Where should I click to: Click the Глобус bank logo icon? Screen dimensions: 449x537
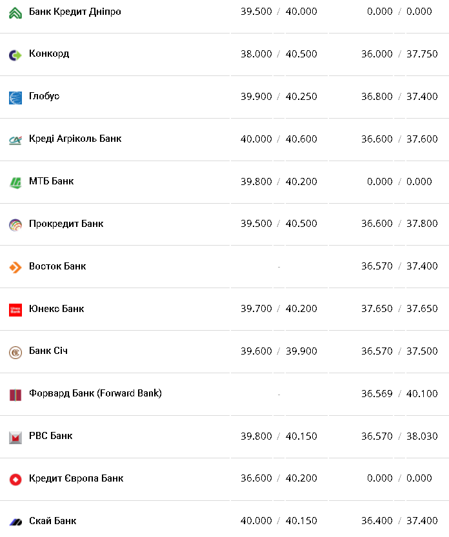click(x=15, y=98)
